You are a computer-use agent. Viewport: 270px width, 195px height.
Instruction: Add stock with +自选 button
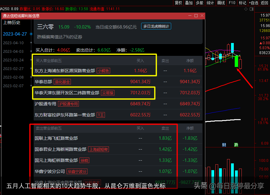click(253, 3)
